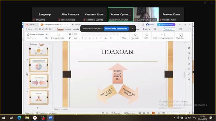
Task: Start slideshow with the play circle icon
Action: tap(58, 35)
